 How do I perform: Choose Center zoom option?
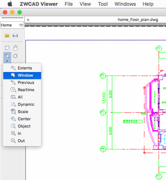pos(22,119)
